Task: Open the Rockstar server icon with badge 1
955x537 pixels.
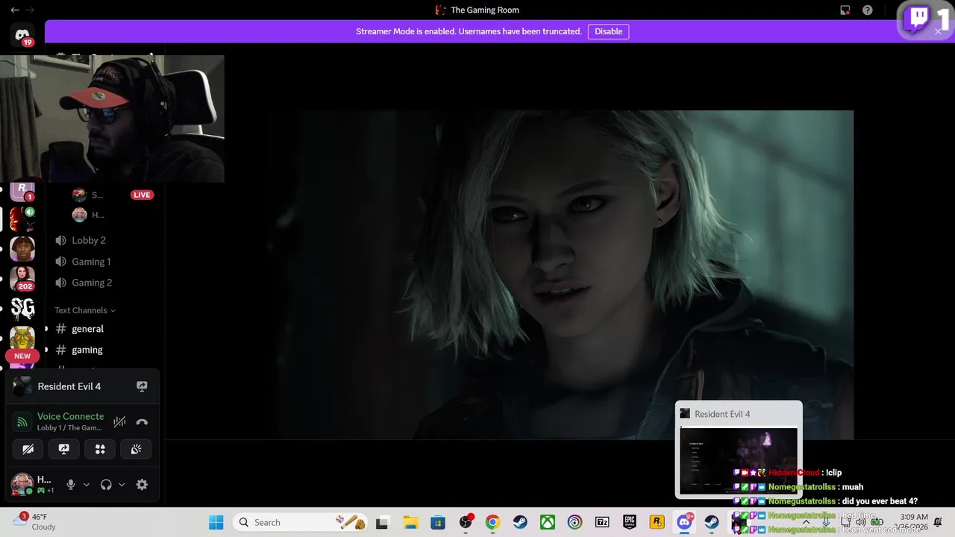Action: (x=22, y=191)
